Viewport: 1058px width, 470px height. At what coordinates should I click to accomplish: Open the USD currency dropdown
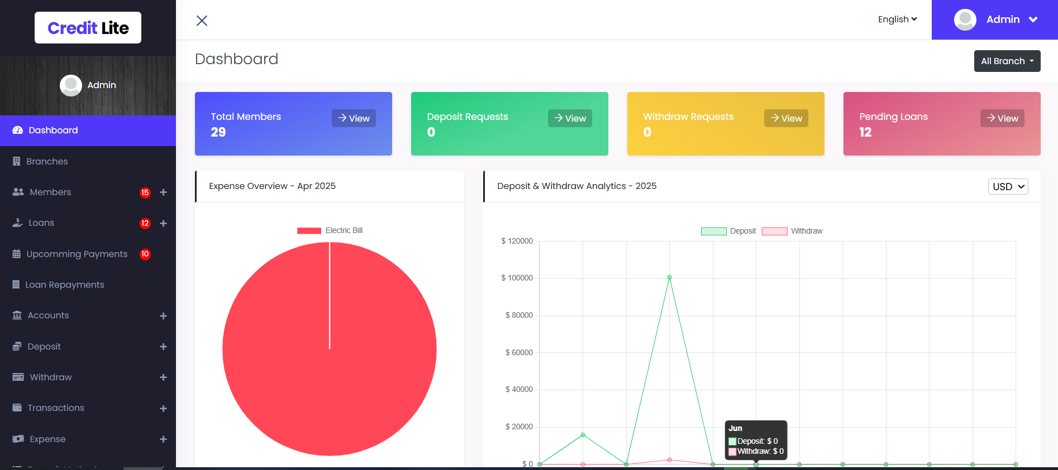click(1008, 187)
